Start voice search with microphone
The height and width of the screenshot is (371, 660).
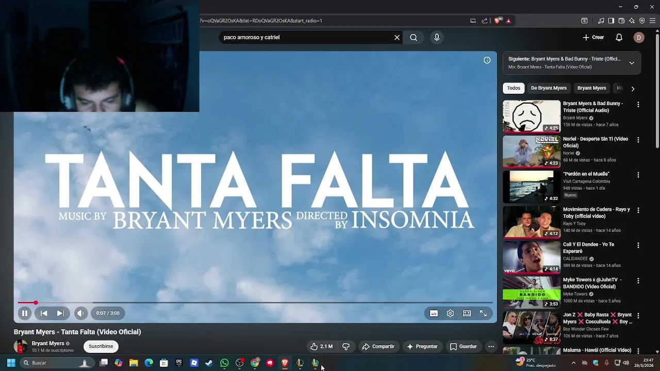[437, 37]
